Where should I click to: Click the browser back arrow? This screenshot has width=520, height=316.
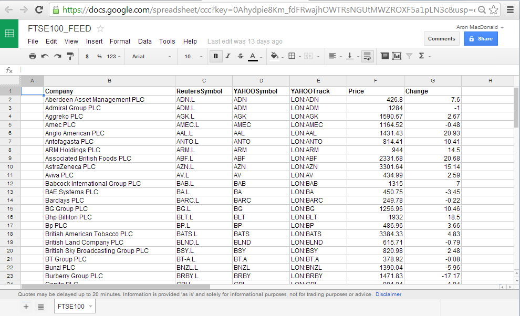tap(8, 9)
